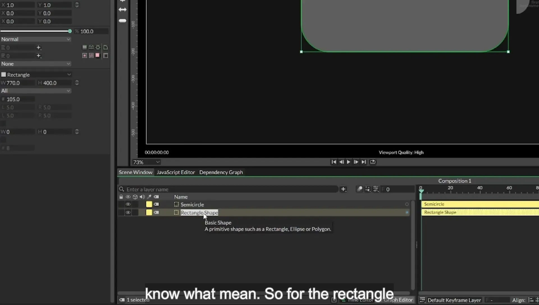Click the play button in playback controls
The width and height of the screenshot is (539, 305).
[348, 162]
